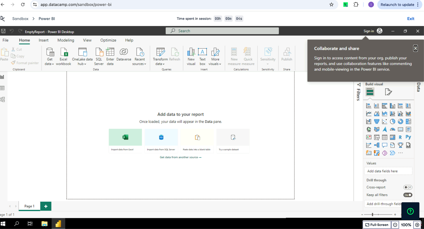Screen dimensions: 424x229
Task: Select the Map visual globe icon
Action: pos(369,129)
